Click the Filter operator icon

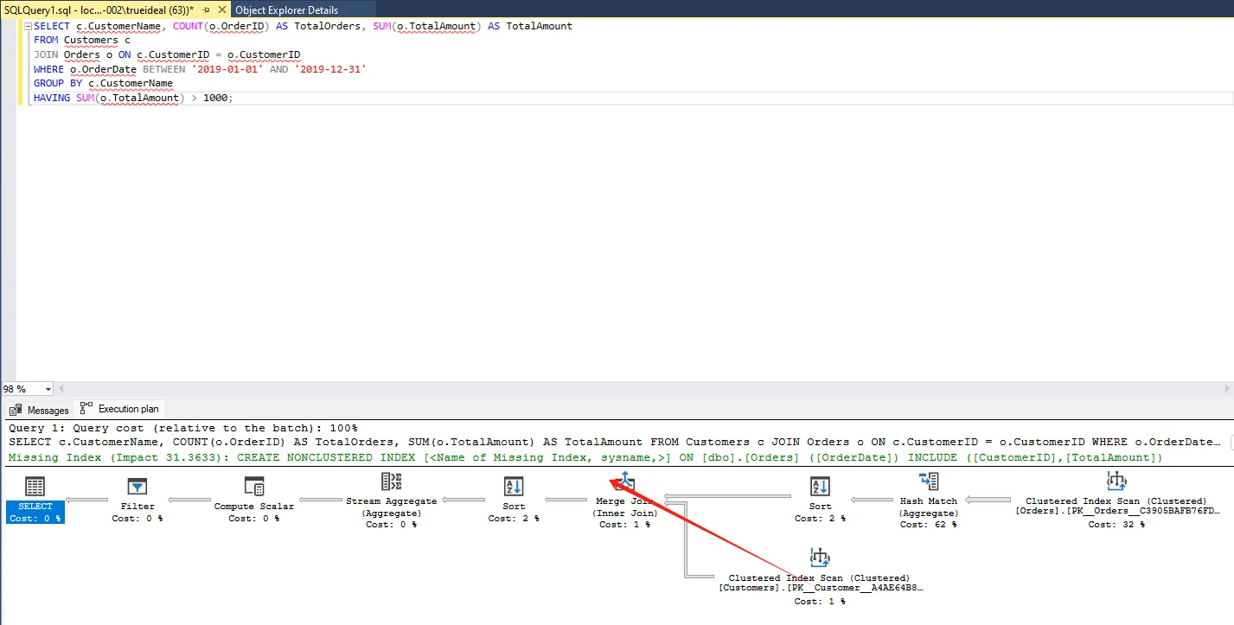point(137,487)
